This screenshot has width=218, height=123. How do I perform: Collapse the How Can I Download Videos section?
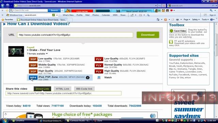(x=4, y=24)
